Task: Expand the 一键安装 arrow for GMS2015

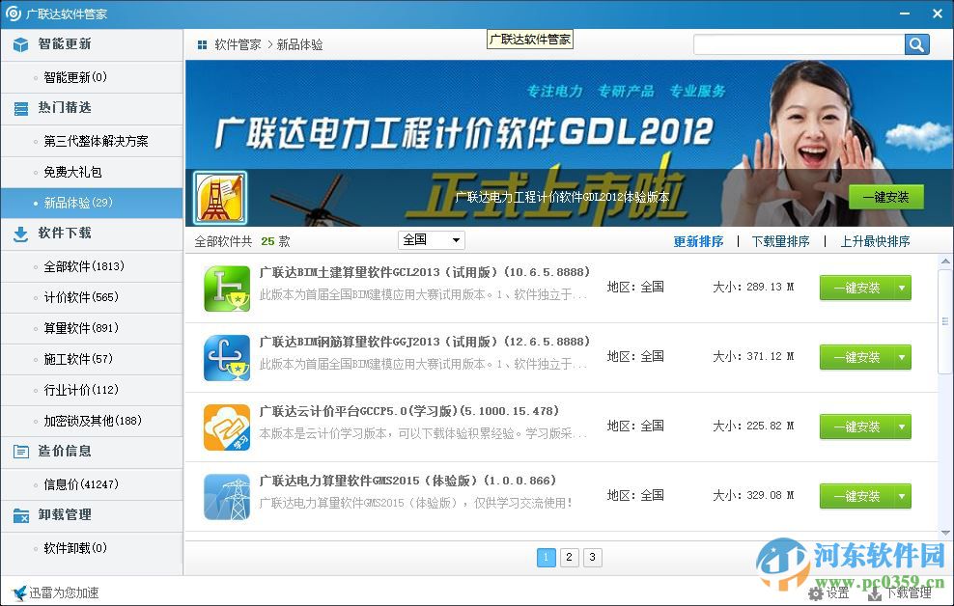Action: pos(901,496)
